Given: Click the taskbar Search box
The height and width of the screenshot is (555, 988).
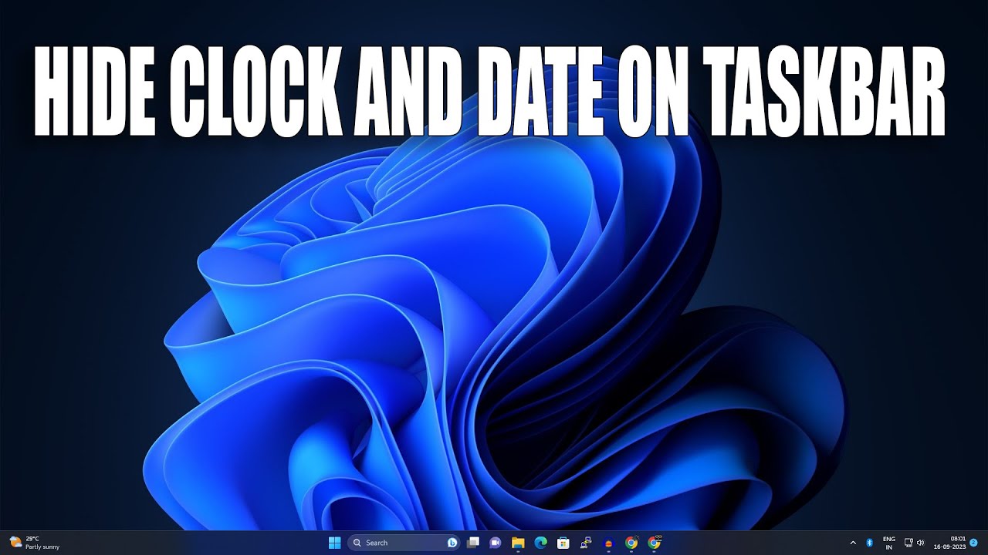Looking at the screenshot, I should pyautogui.click(x=404, y=543).
